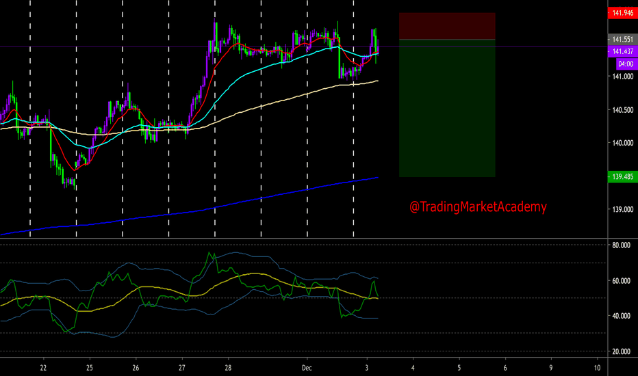Click the date label 4 on time axis
Image resolution: width=638 pixels, height=376 pixels.
point(413,368)
